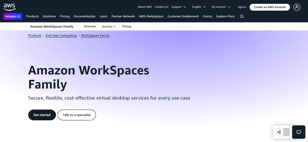This screenshot has width=308, height=142.
Task: Click the 'Secure, flexible, cost-effective' tagline
Action: (109, 98)
